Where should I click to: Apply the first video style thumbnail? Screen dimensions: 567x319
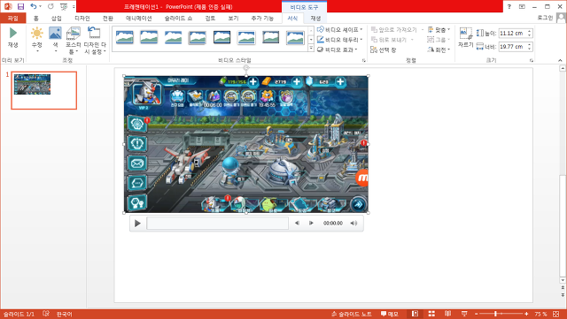125,37
